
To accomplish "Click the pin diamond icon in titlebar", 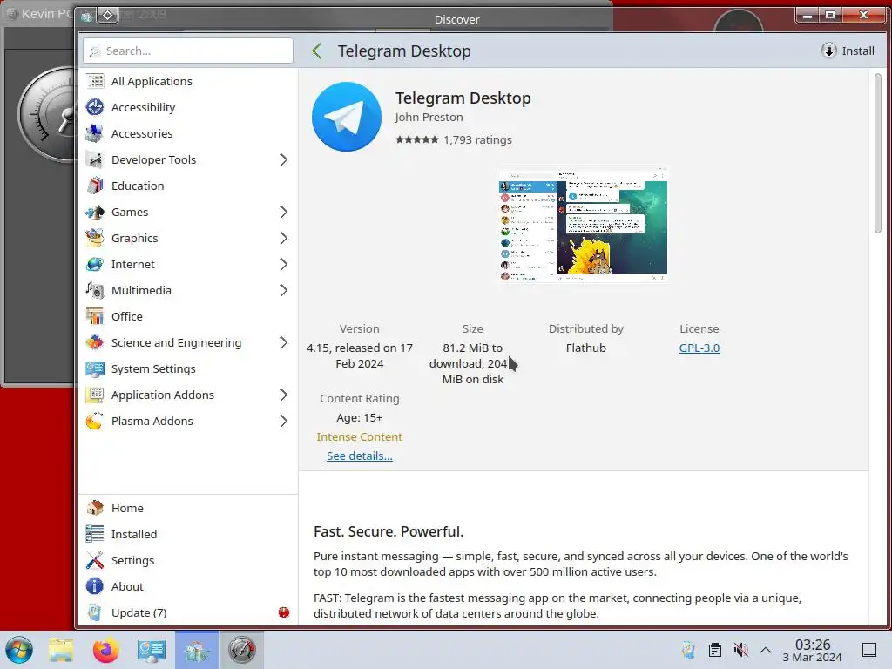I will [x=107, y=16].
